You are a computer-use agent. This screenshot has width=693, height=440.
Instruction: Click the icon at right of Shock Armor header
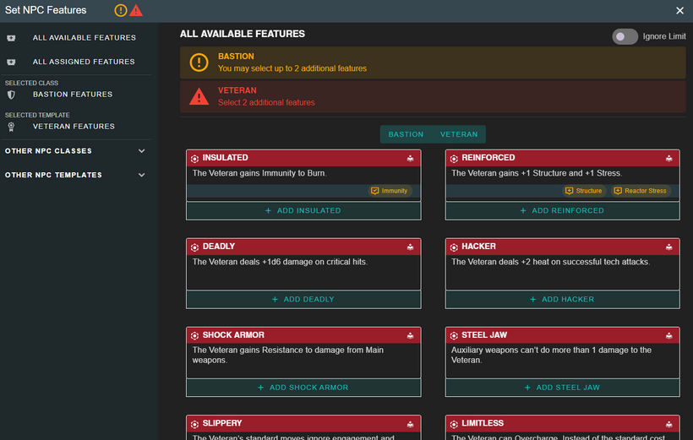(x=411, y=335)
